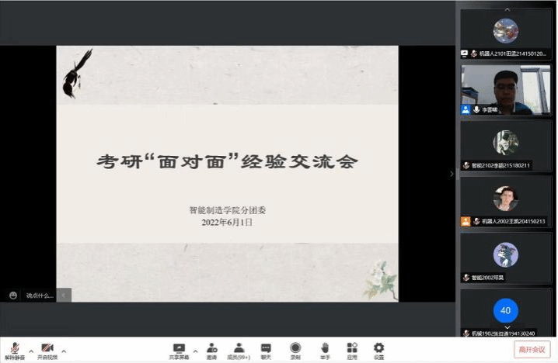Open the emoji picker smiley icon

pyautogui.click(x=13, y=296)
